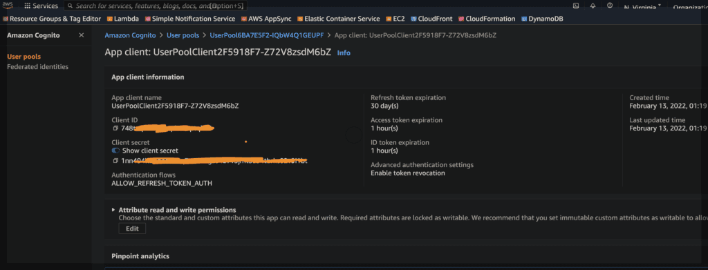
Task: Open the CloudShell terminal icon
Action: point(576,6)
